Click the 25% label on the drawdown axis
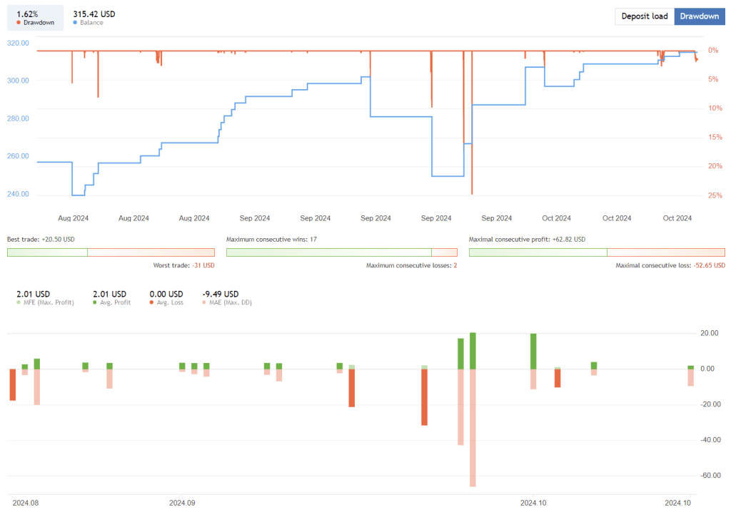 tap(713, 195)
